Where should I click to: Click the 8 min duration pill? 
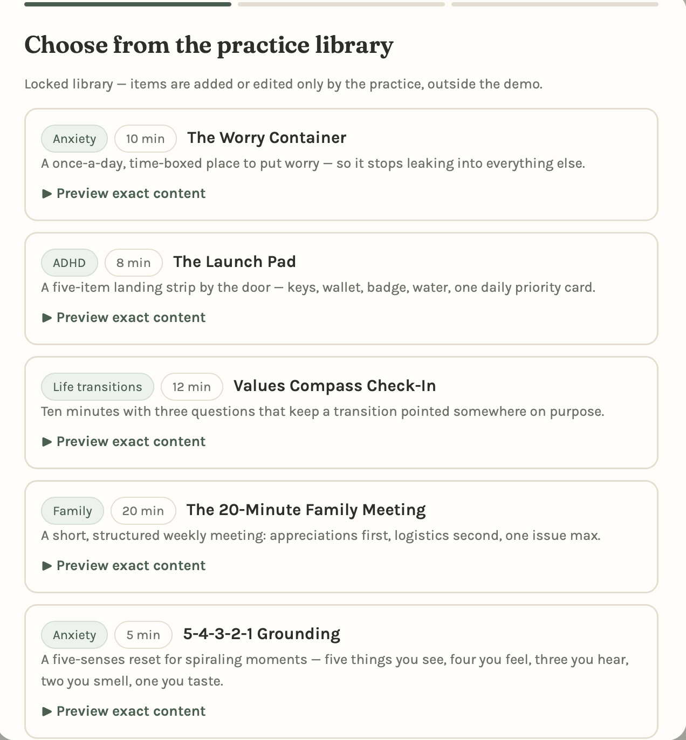coord(134,263)
